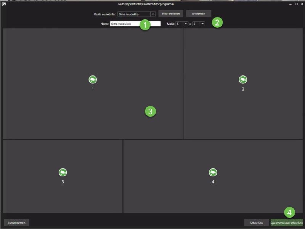The height and width of the screenshot is (229, 305).
Task: Click the 'Zurücksetzen' button
Action: [x=16, y=222]
